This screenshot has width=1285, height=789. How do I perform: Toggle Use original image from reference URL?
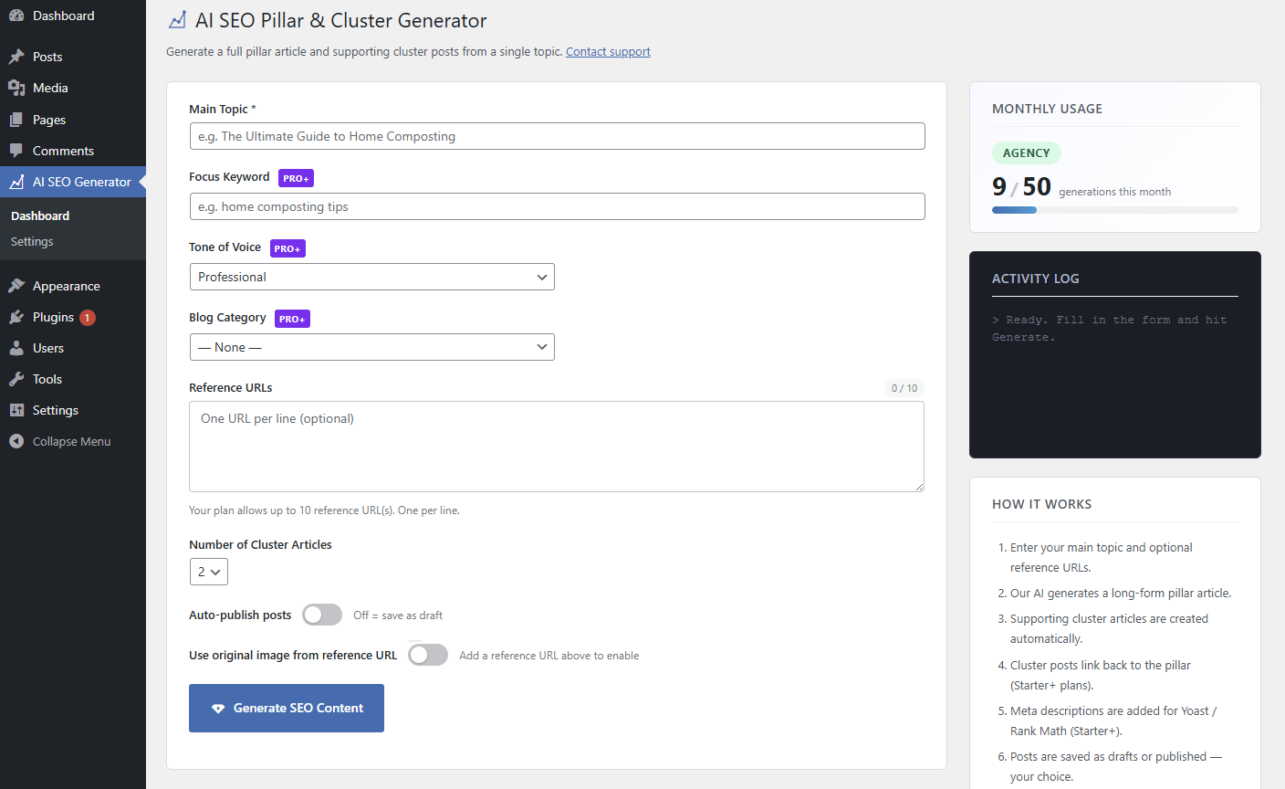427,655
